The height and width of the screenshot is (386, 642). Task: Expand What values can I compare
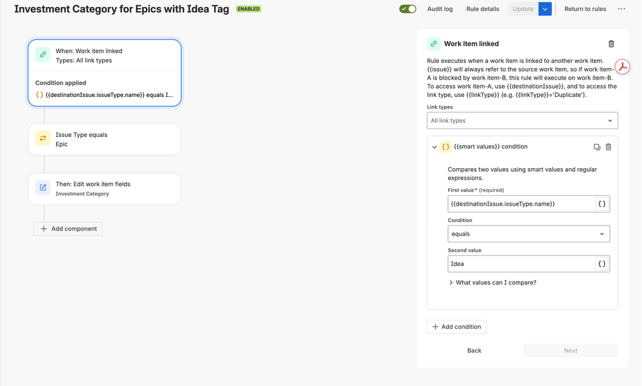pos(492,283)
